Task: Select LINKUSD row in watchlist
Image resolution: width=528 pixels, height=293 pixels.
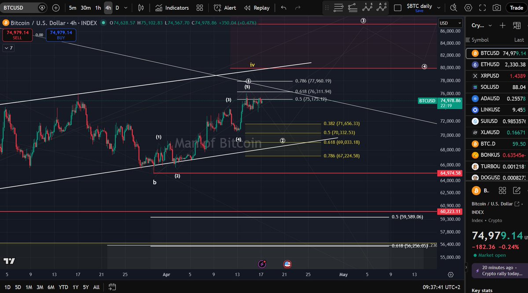Action: [497, 110]
